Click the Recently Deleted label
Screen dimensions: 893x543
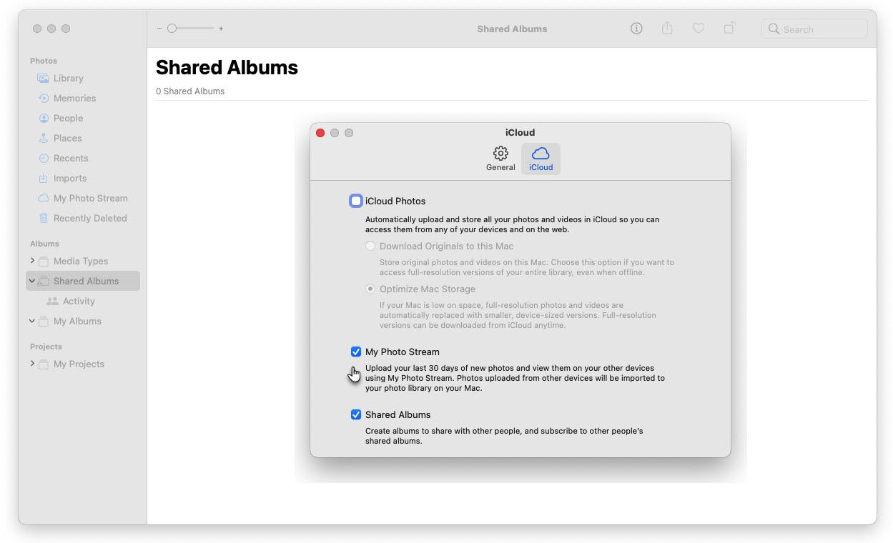coord(90,219)
